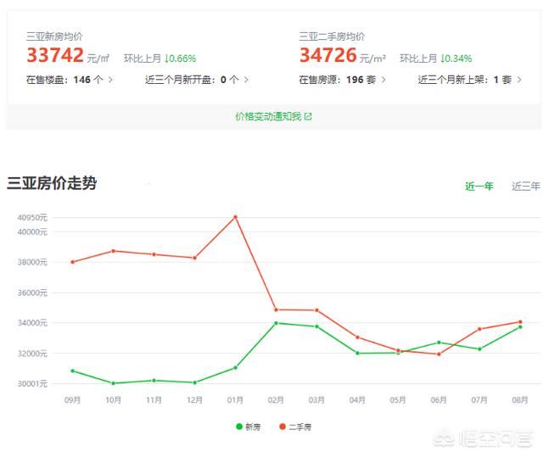
Task: Click the 11月 axis label
Action: pos(154,400)
